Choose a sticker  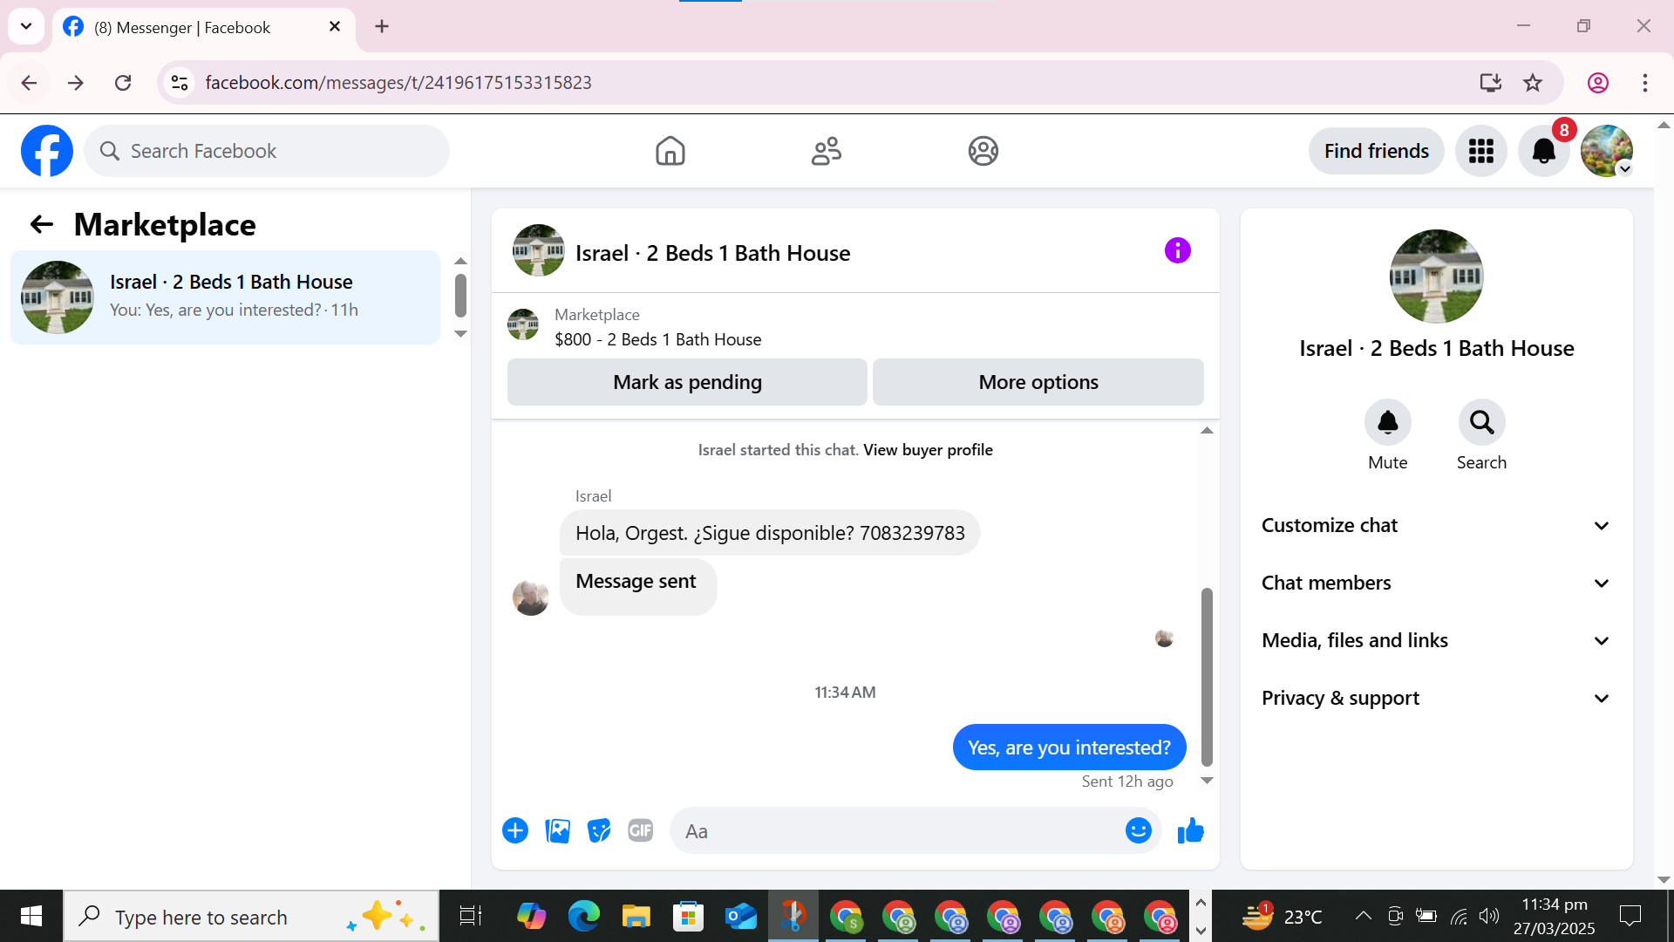pos(599,830)
